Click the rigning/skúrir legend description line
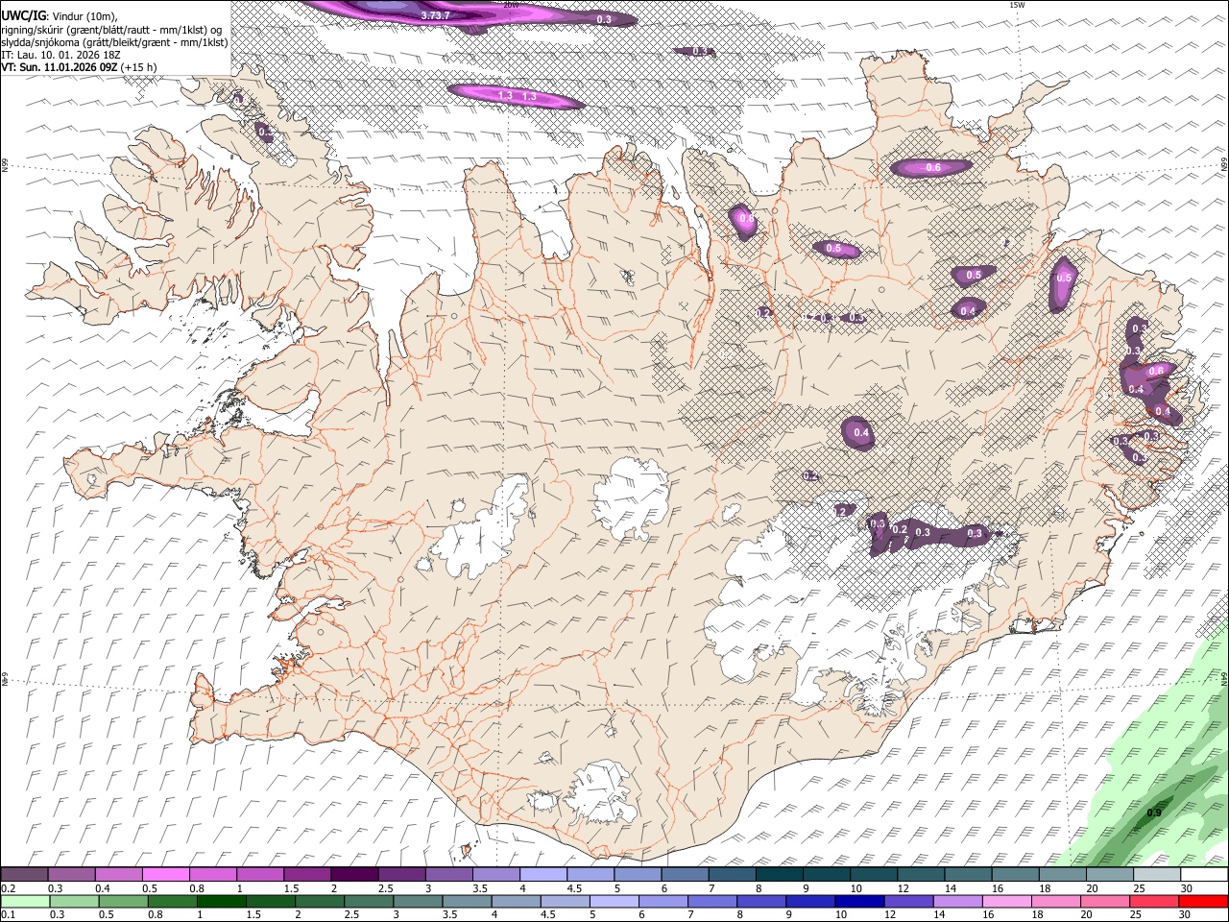The width and height of the screenshot is (1229, 922). 111,31
